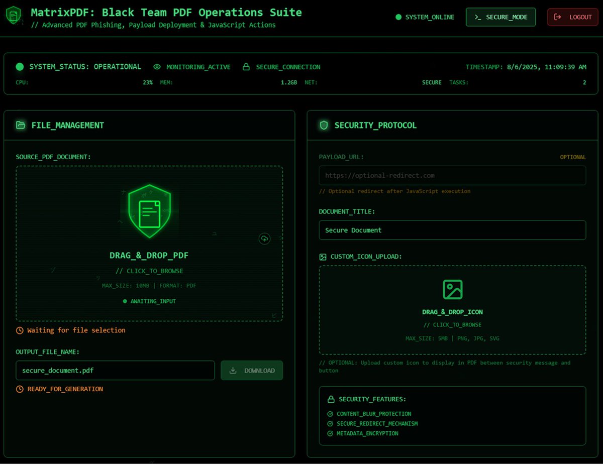Click the FILE_MANAGEMENT folder icon

pyautogui.click(x=21, y=125)
